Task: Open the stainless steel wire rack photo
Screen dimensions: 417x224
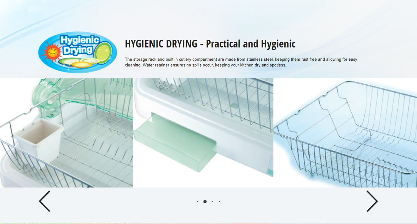Action: coord(345,133)
